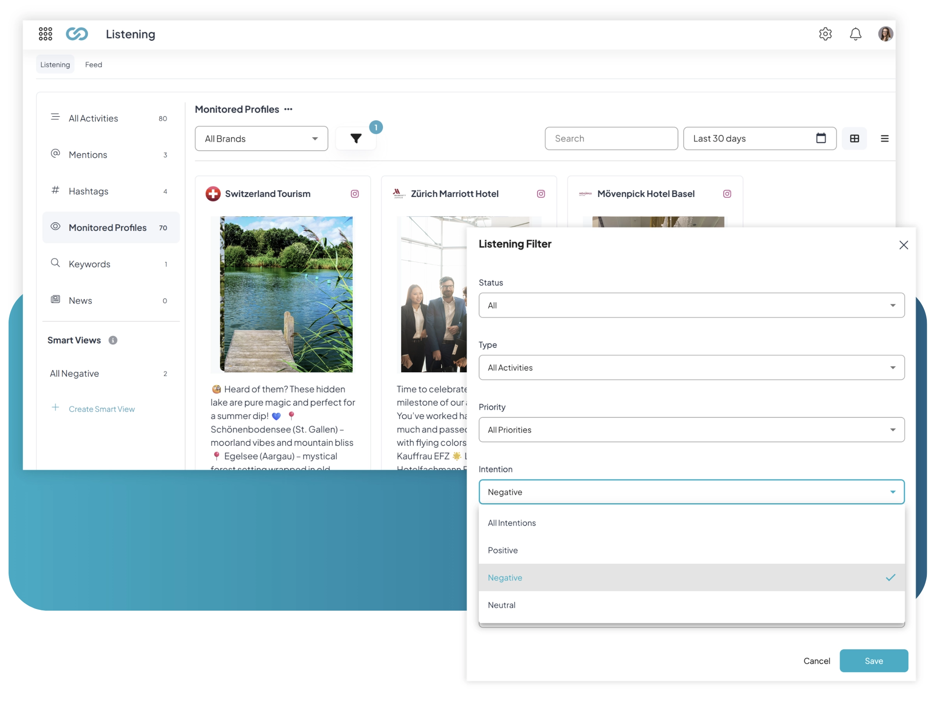This screenshot has width=935, height=701.
Task: Open the Monitored Profiles three-dot menu
Action: tap(288, 109)
